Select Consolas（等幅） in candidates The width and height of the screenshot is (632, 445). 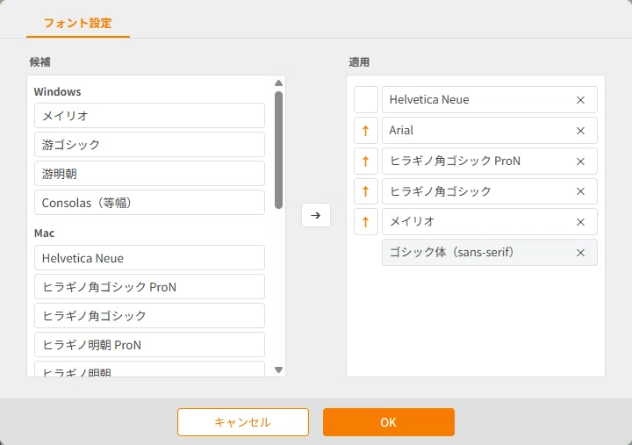coord(149,203)
